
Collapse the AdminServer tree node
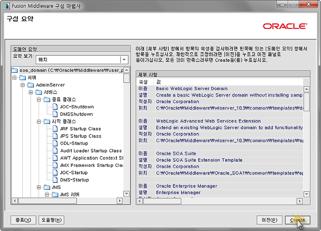23,85
